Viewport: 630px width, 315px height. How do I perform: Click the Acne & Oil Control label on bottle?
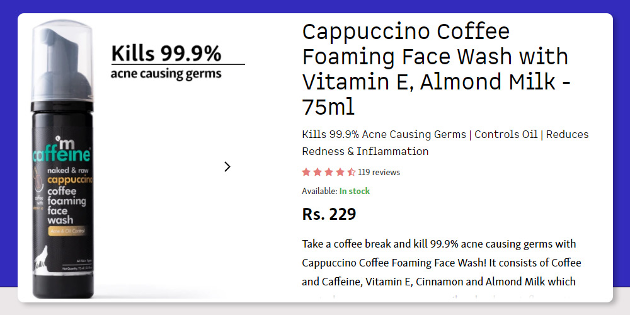pos(66,231)
